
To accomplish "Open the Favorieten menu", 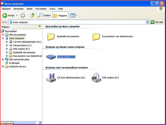I will [41, 9].
